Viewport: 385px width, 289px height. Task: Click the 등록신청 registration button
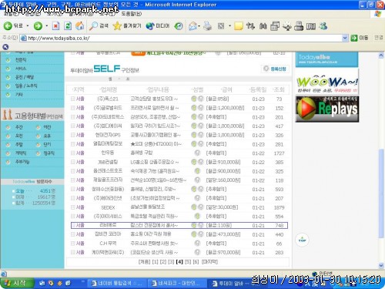[x=275, y=69]
